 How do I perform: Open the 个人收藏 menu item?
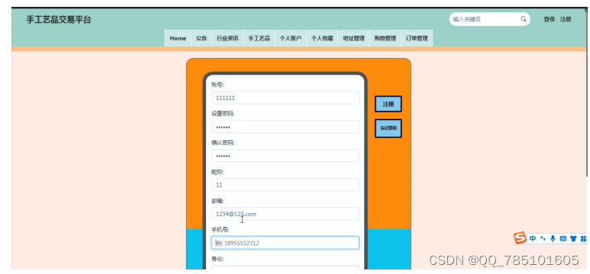(x=322, y=38)
